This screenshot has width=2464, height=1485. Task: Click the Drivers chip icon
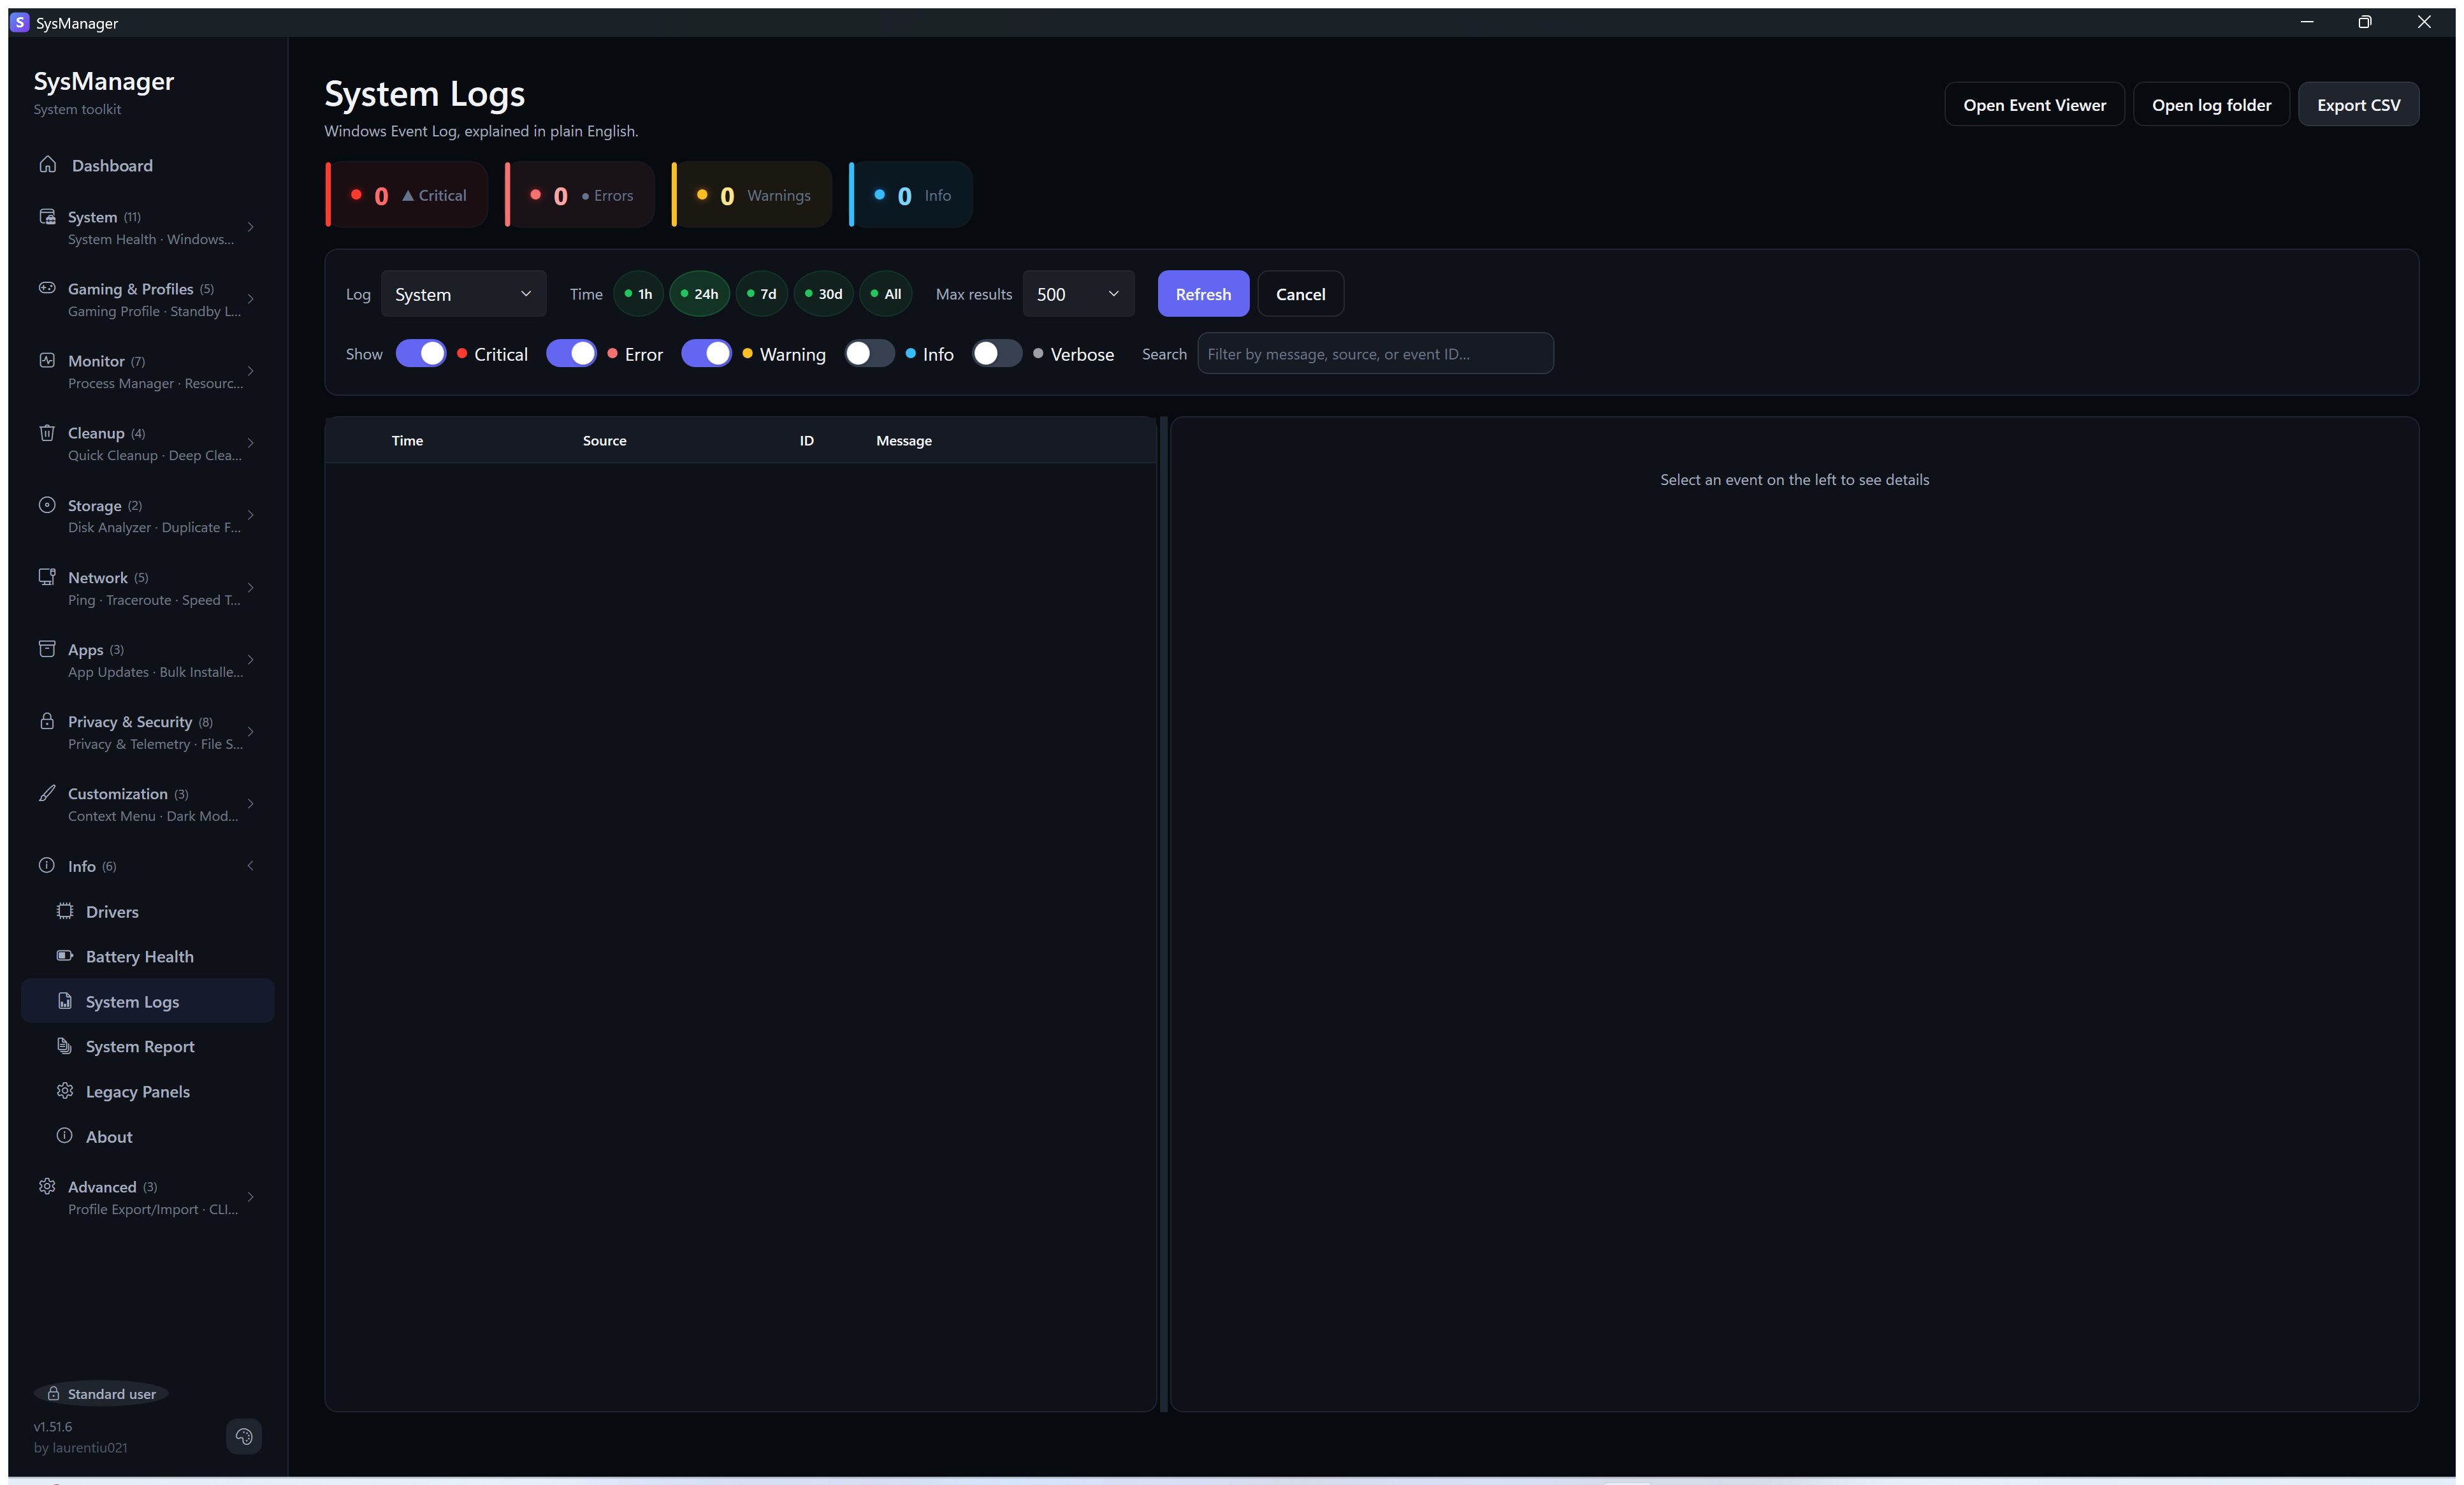65,911
